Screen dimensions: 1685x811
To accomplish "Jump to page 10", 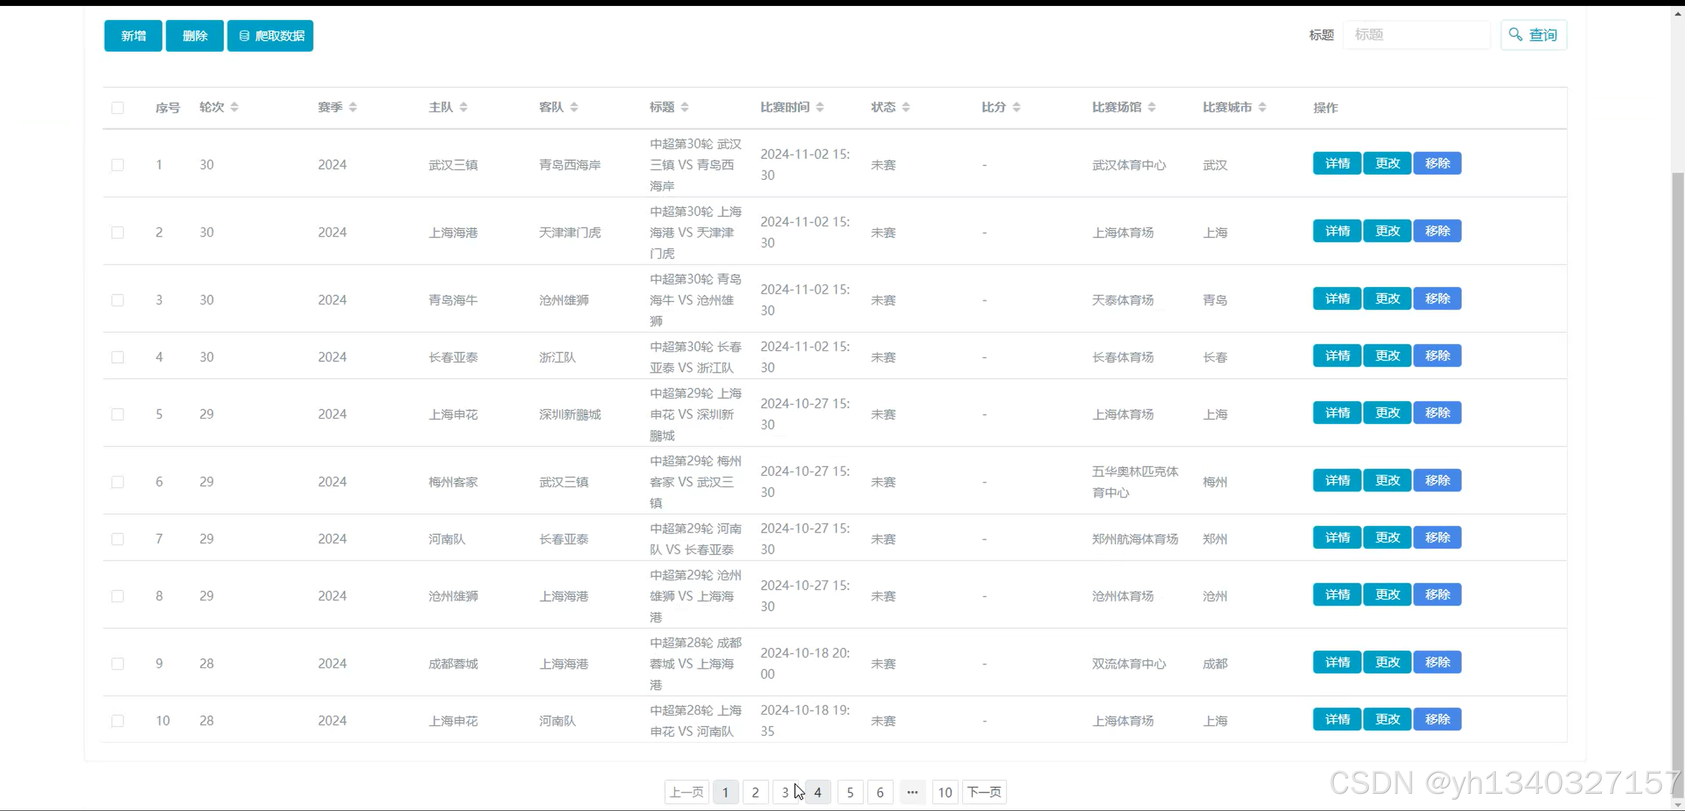I will point(944,792).
